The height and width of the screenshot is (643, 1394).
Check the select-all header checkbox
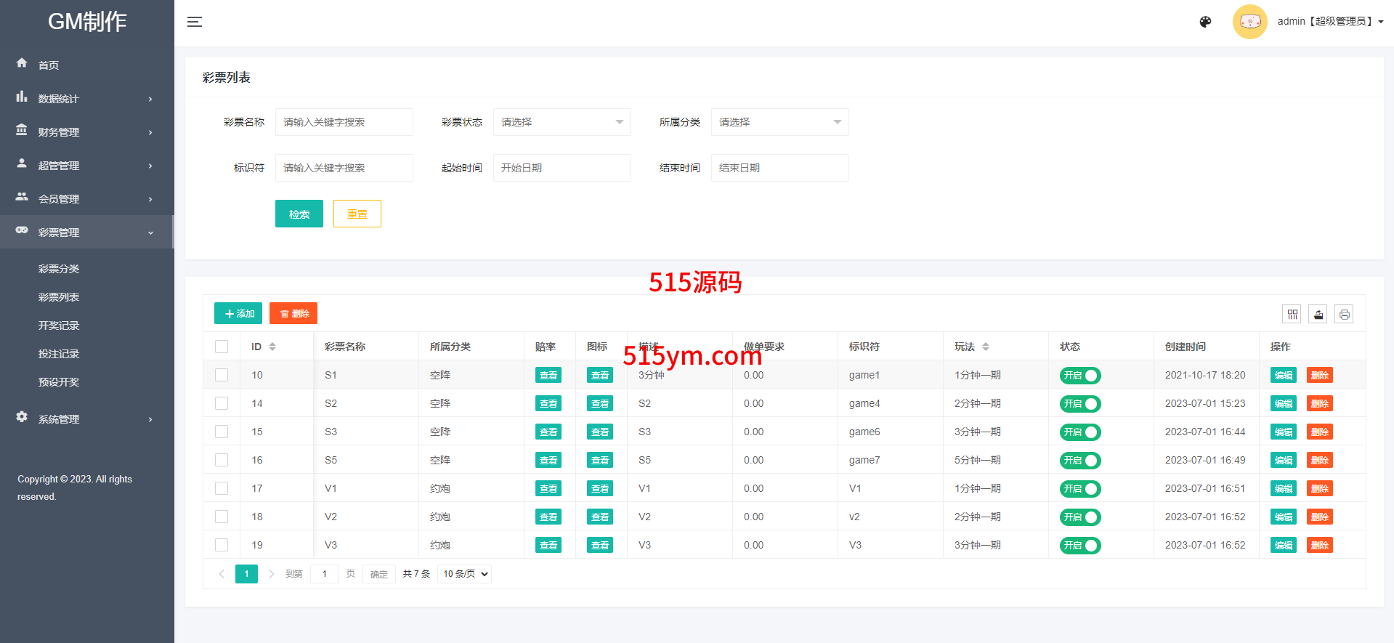pyautogui.click(x=222, y=347)
